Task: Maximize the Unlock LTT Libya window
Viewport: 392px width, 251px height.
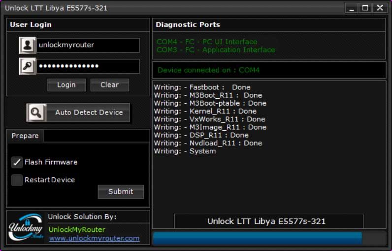Action: point(365,8)
